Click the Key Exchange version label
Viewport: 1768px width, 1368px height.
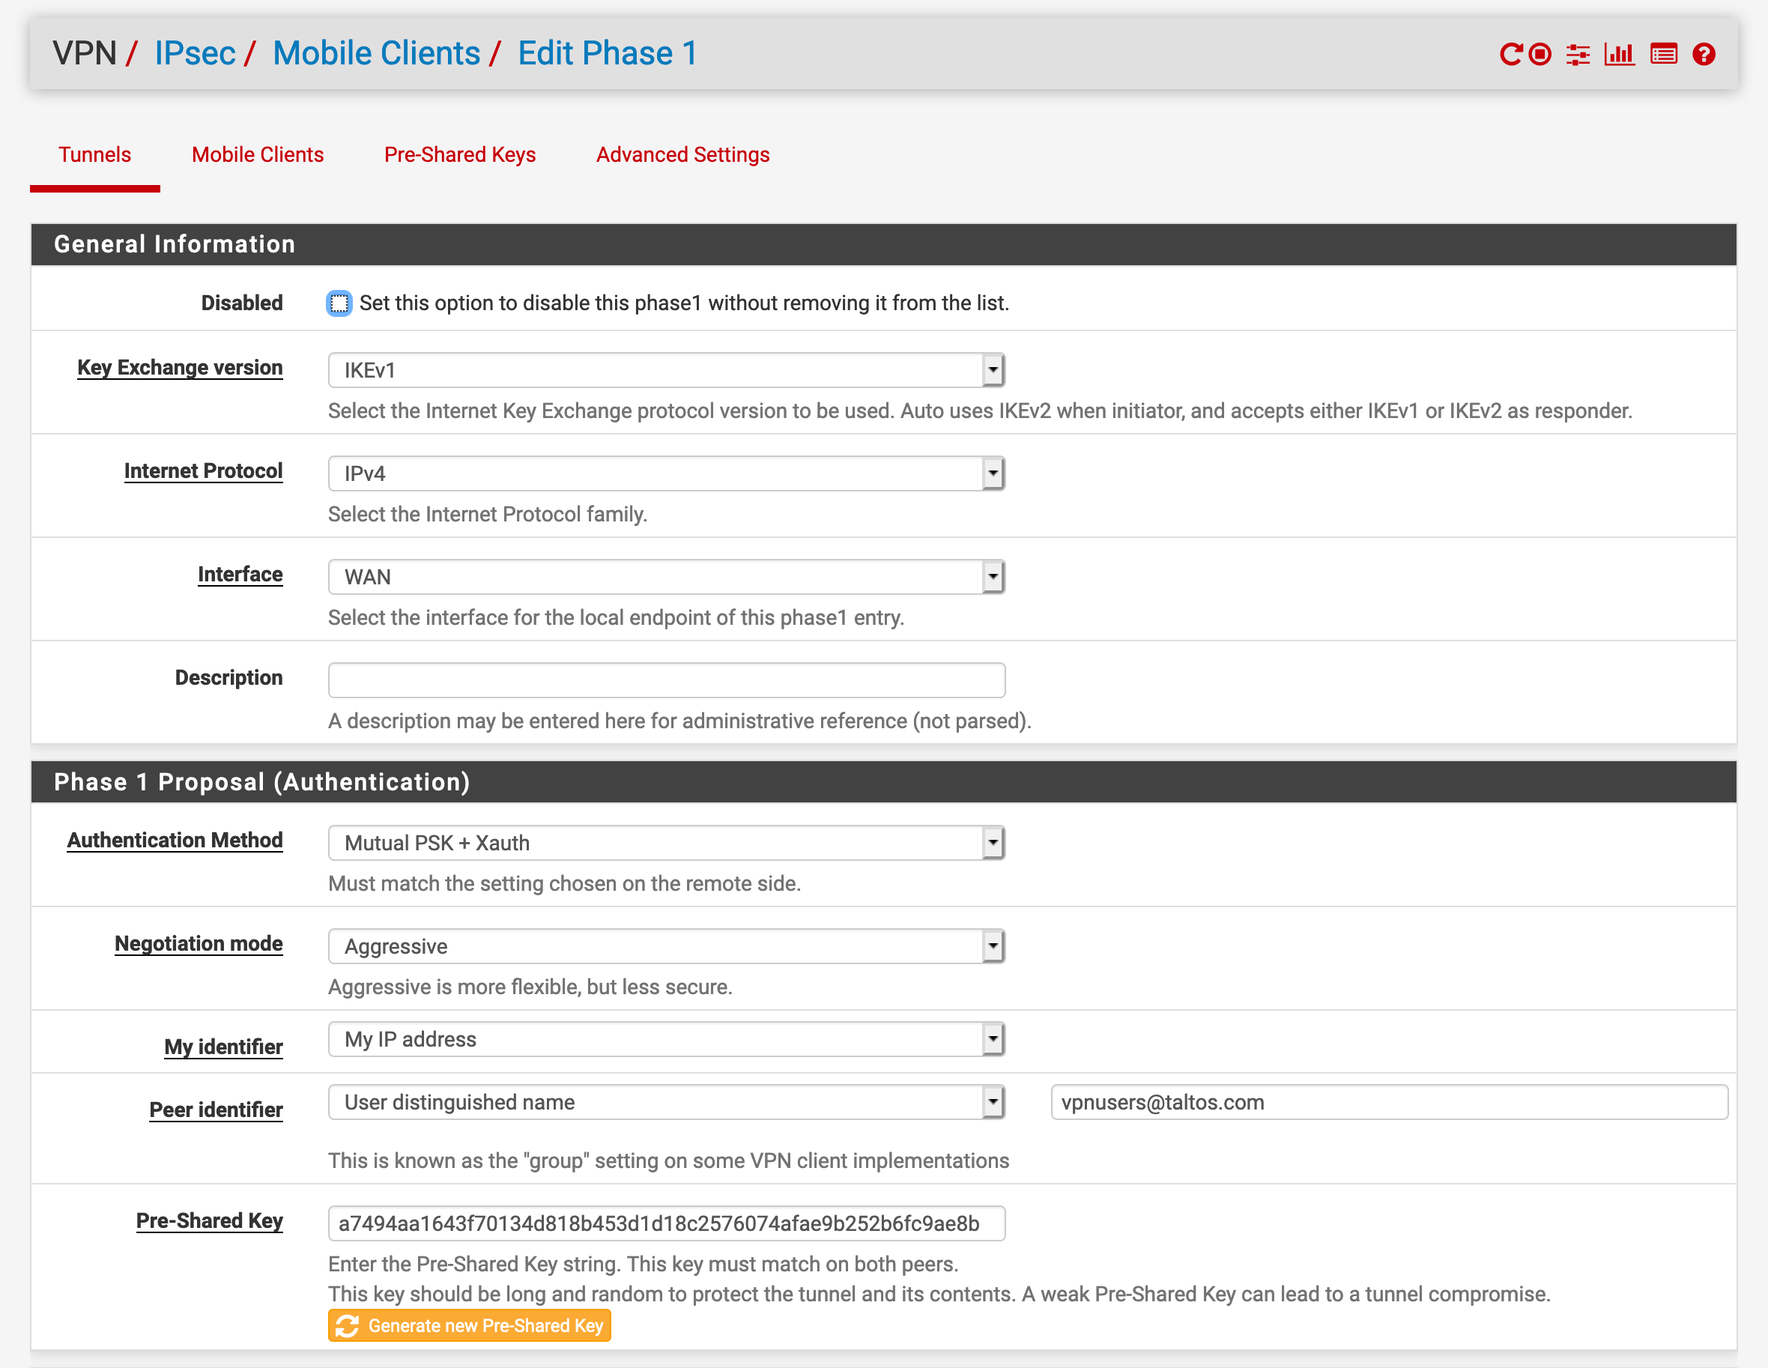pyautogui.click(x=180, y=368)
